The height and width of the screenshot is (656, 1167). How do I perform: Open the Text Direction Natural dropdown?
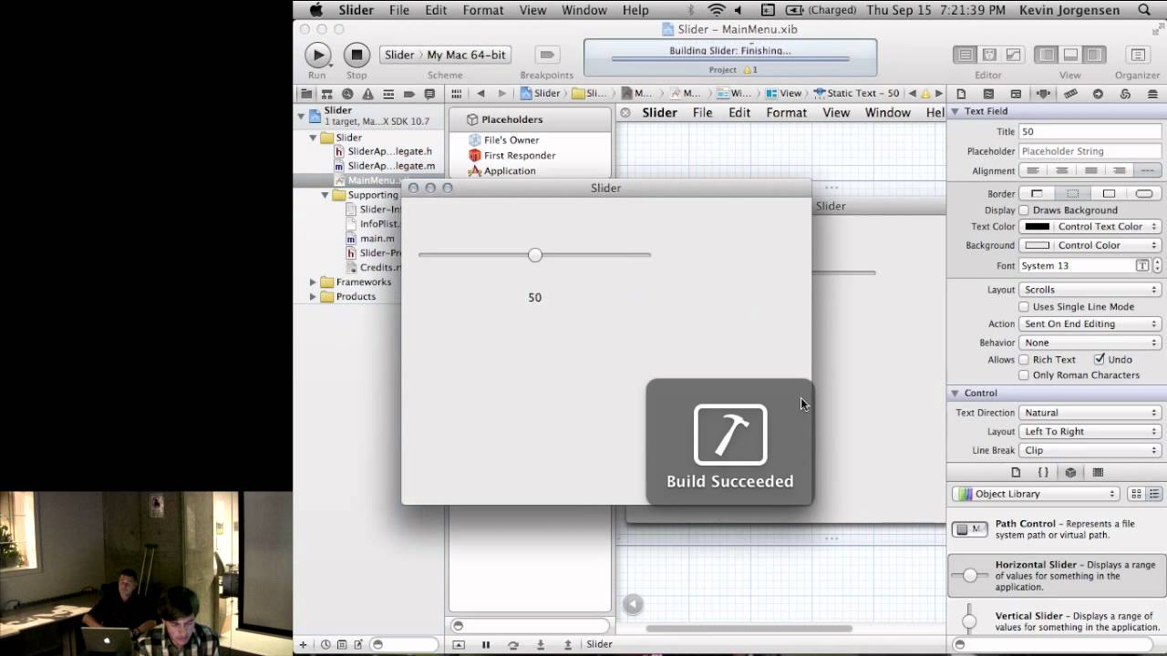coord(1090,413)
